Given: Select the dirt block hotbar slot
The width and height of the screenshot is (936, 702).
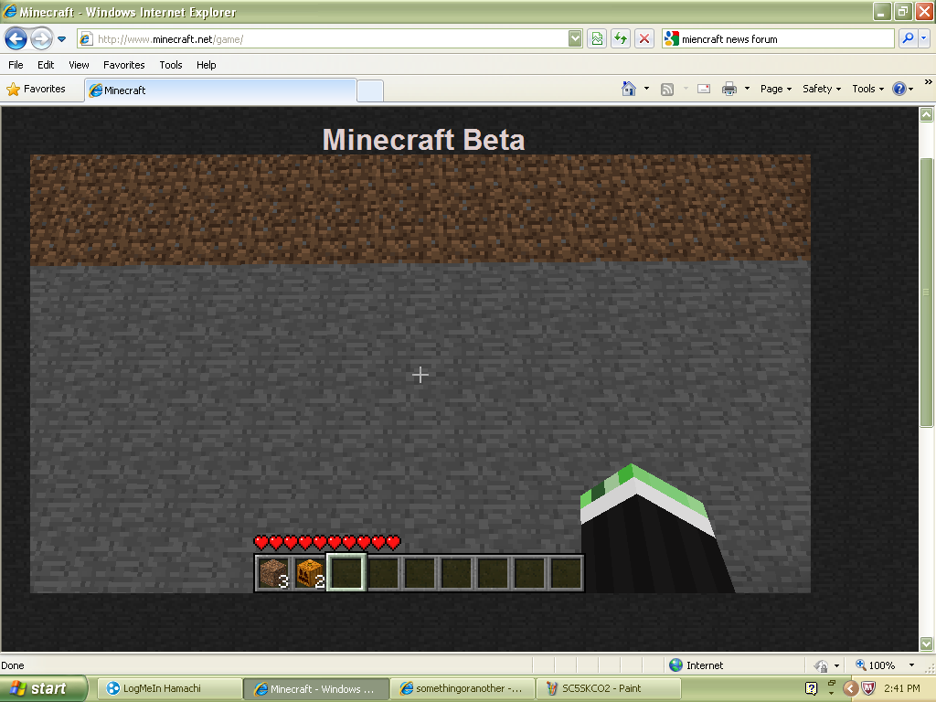Looking at the screenshot, I should 274,573.
